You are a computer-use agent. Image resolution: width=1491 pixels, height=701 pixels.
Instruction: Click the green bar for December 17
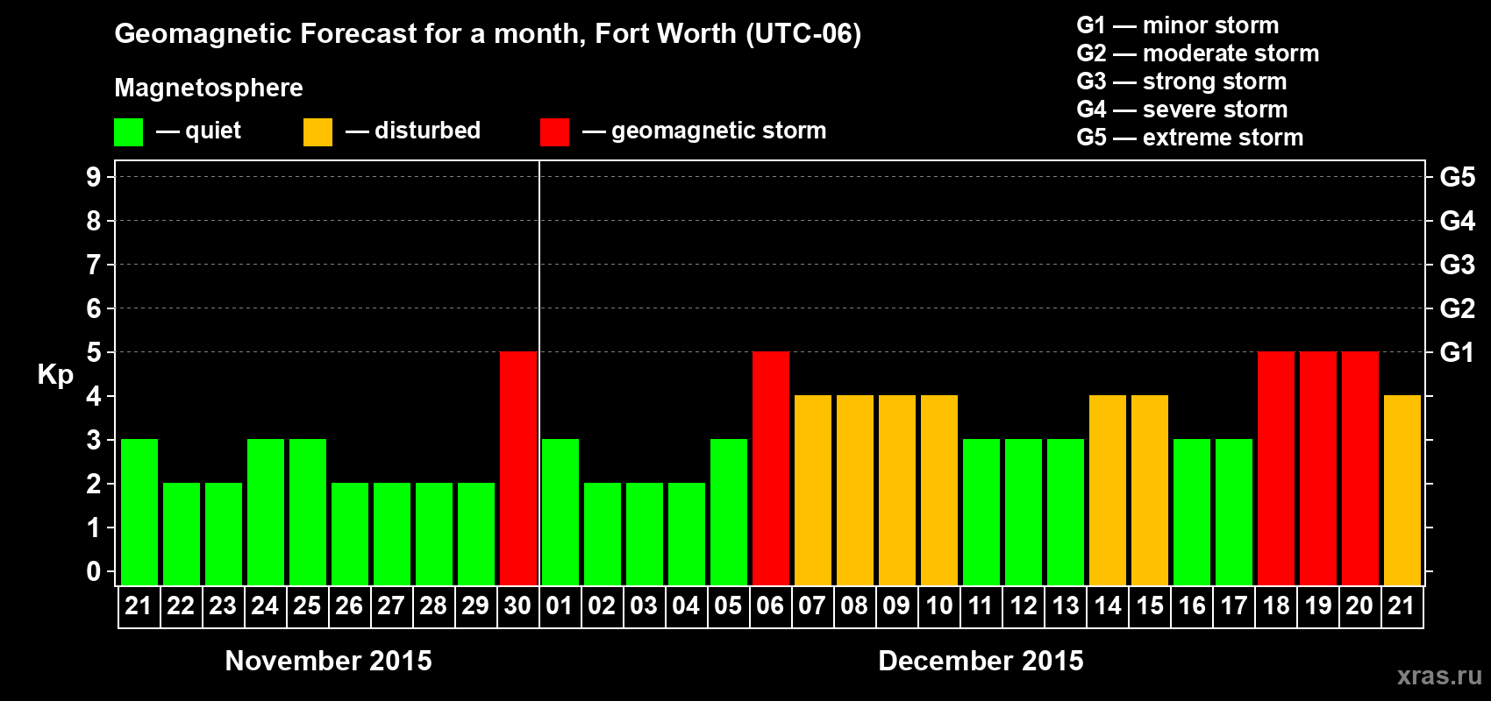click(1234, 512)
